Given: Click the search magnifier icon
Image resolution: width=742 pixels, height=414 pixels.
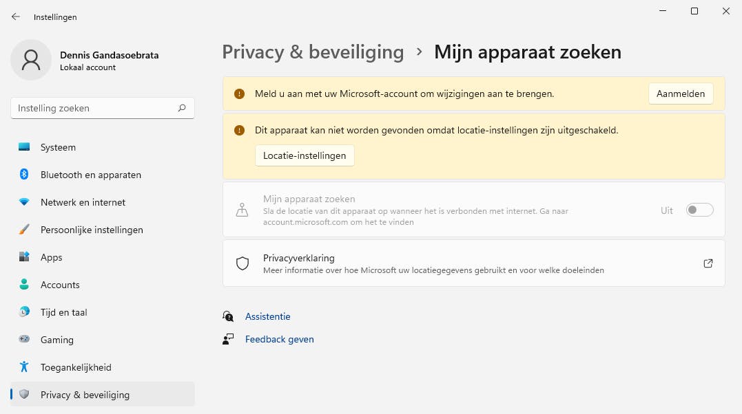Looking at the screenshot, I should (182, 108).
